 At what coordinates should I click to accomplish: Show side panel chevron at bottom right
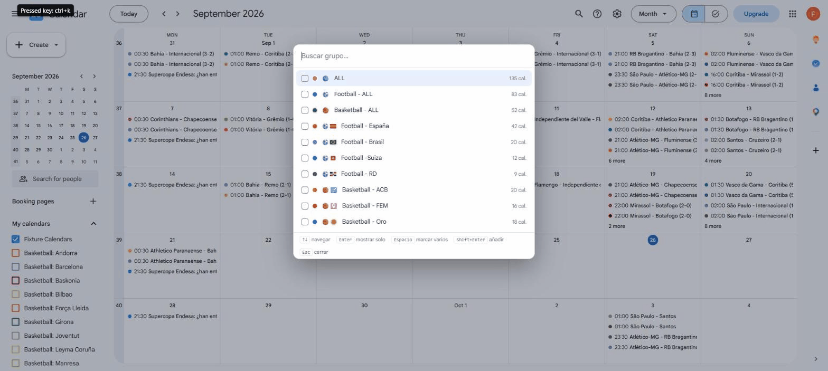[x=816, y=359]
